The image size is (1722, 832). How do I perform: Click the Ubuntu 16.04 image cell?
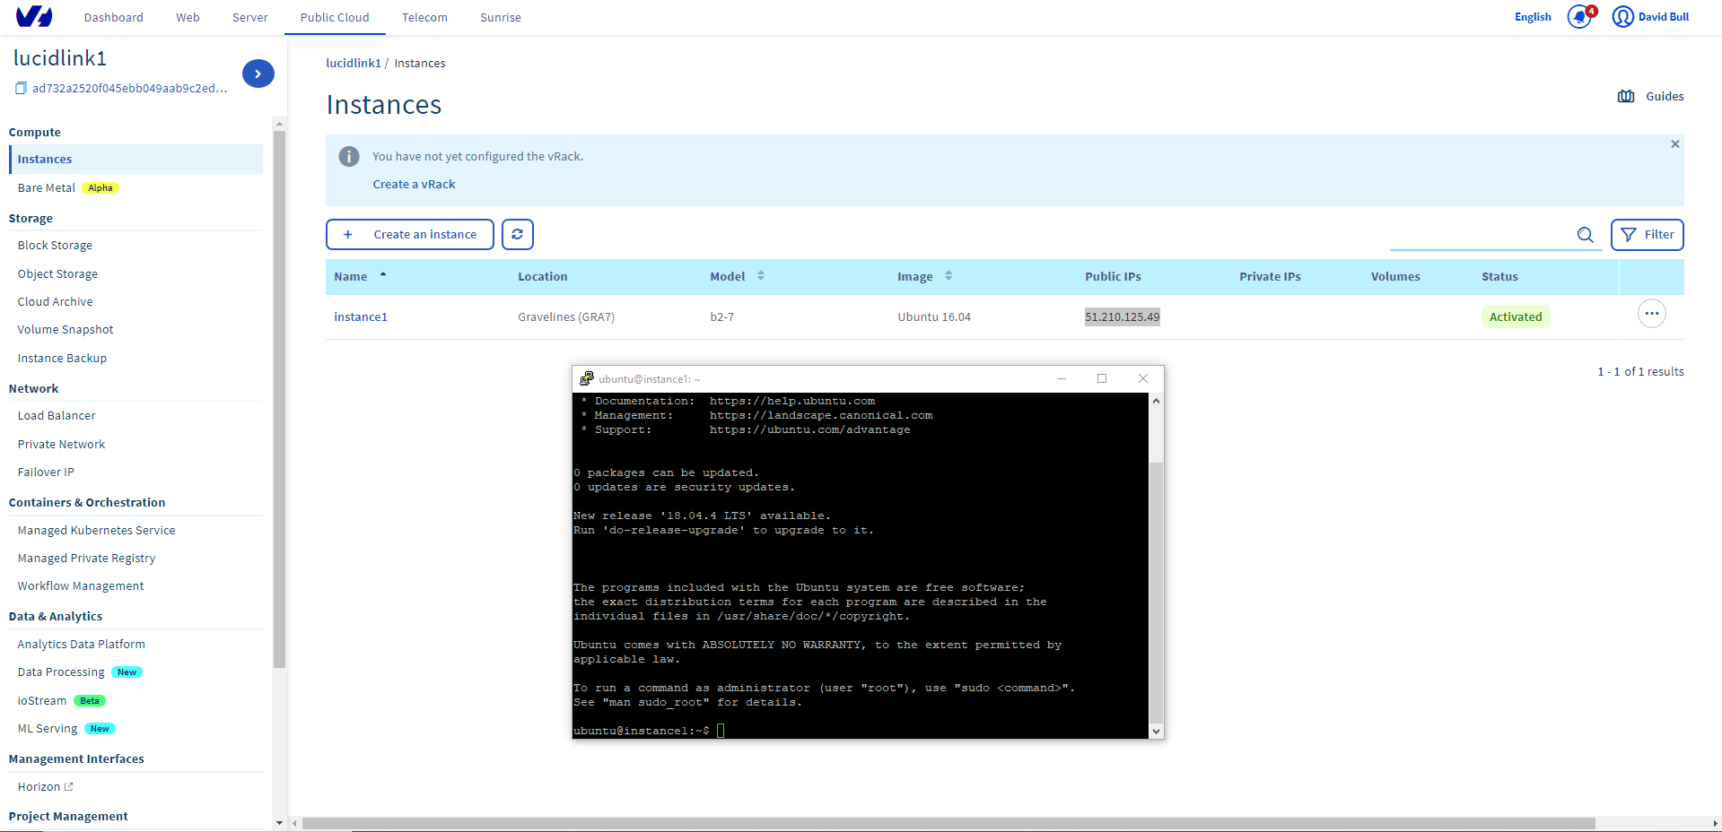click(x=934, y=316)
